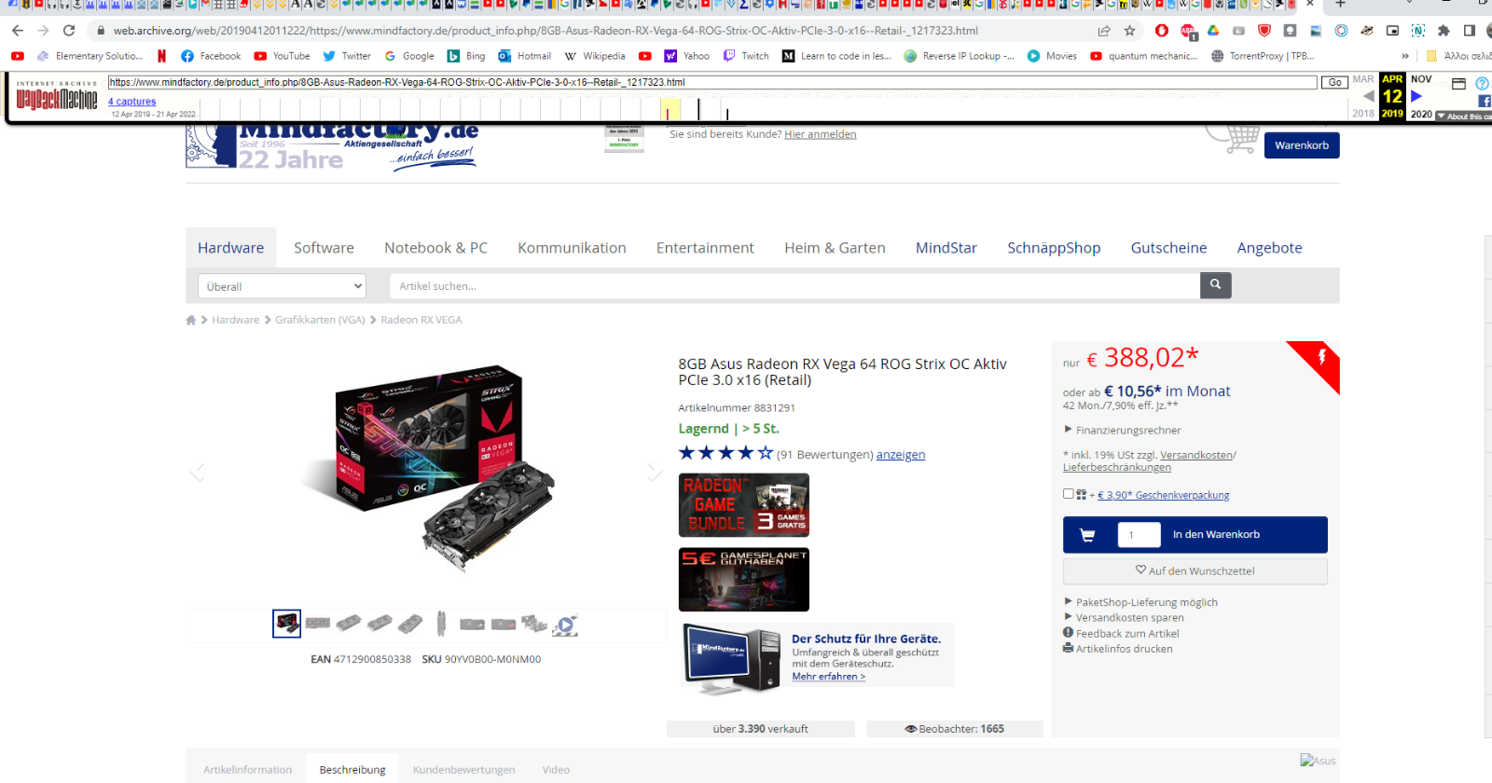The image size is (1492, 783).
Task: Tick the Geschenkverpackung checkbox
Action: [1068, 494]
